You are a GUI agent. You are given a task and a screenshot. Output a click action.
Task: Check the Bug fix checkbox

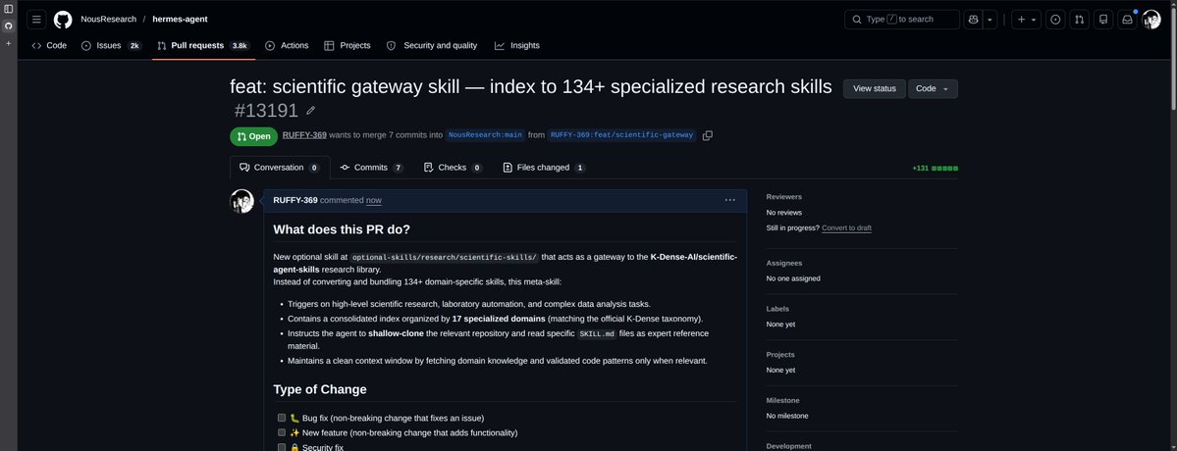[282, 418]
